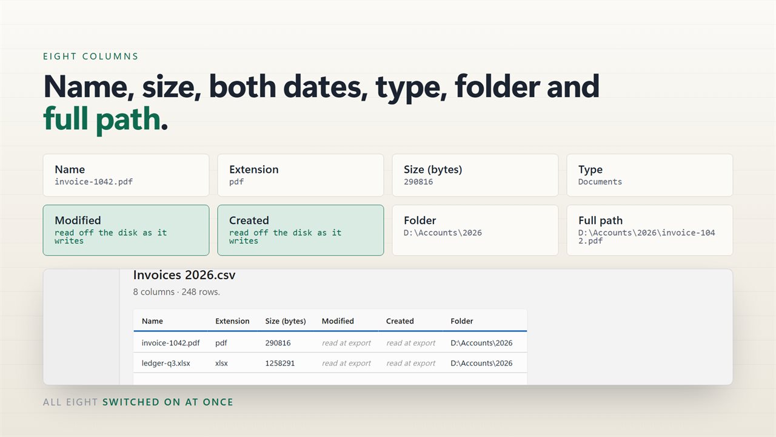
Task: Click the 'EIGHT COLUMNS' heading label
Action: 91,56
